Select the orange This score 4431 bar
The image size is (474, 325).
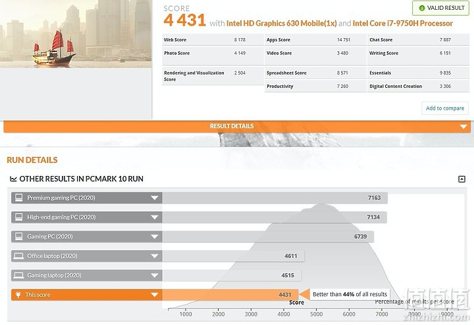tap(230, 295)
